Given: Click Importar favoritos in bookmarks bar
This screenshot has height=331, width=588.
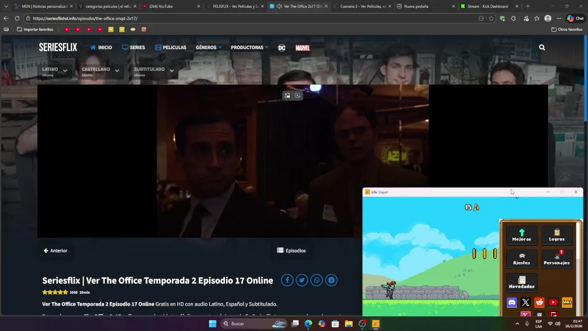Looking at the screenshot, I should click(35, 29).
